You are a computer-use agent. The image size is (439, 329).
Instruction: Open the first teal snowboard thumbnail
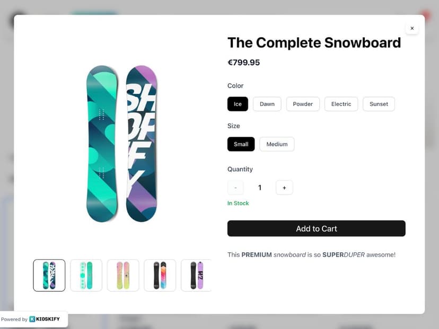[49, 275]
